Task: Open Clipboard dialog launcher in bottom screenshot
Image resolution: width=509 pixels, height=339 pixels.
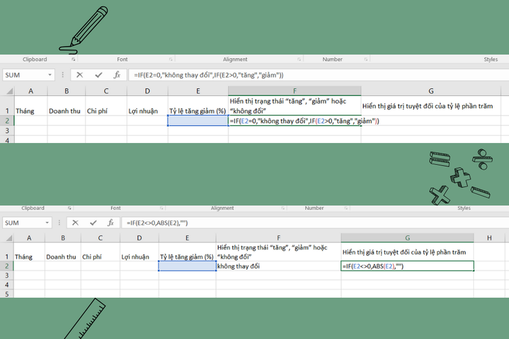Action: (x=69, y=208)
